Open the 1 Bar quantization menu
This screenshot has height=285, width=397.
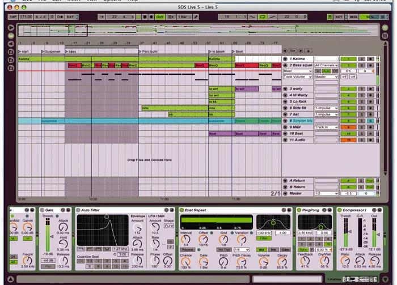click(x=184, y=17)
